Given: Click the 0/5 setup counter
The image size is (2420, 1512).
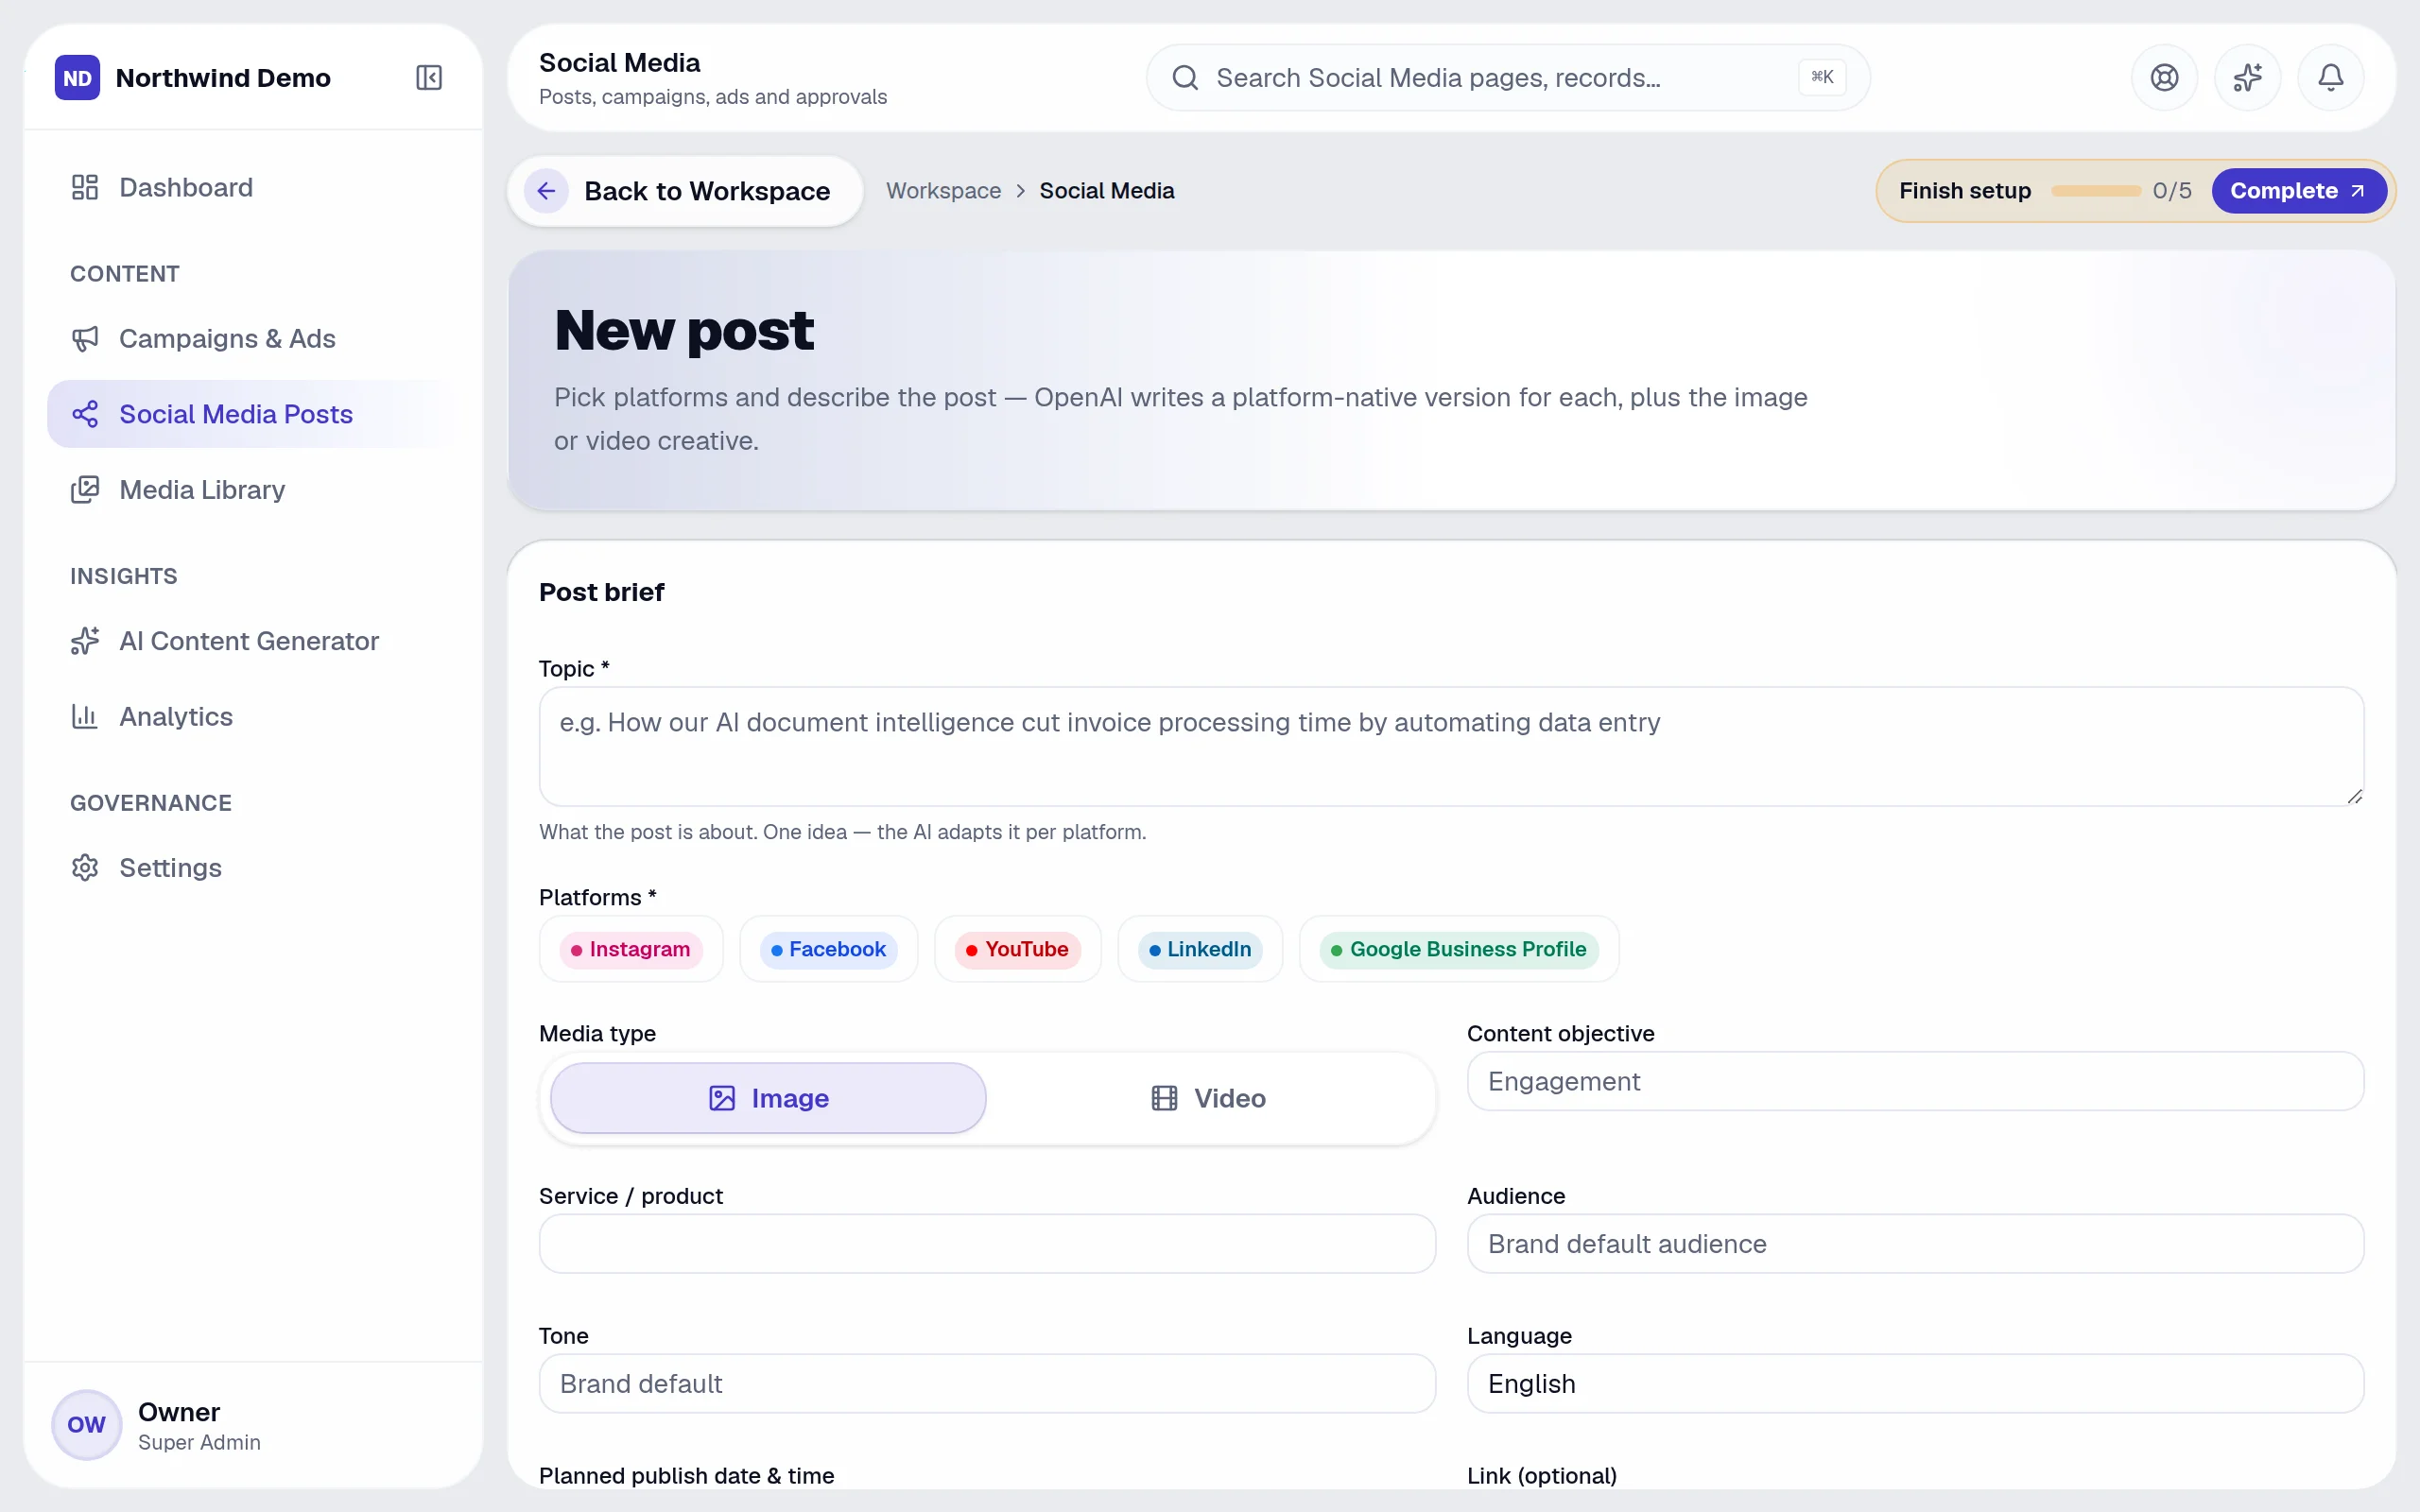Looking at the screenshot, I should (2172, 190).
